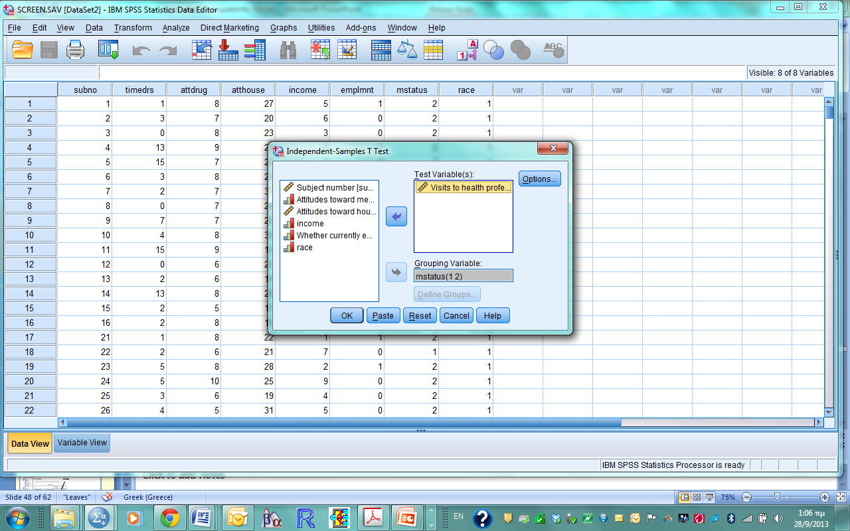
Task: Open Microsoft Word from taskbar
Action: pos(201,517)
